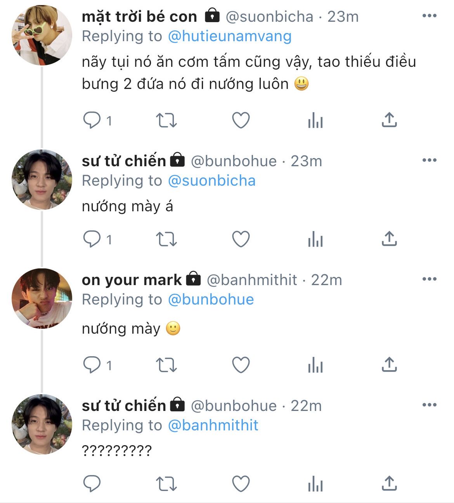Like the tweet by on your mark
The height and width of the screenshot is (503, 454).
point(241,365)
